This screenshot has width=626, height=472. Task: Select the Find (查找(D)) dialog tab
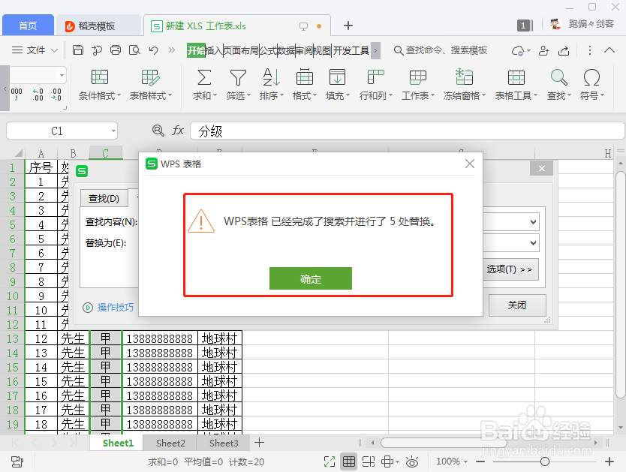(x=104, y=198)
